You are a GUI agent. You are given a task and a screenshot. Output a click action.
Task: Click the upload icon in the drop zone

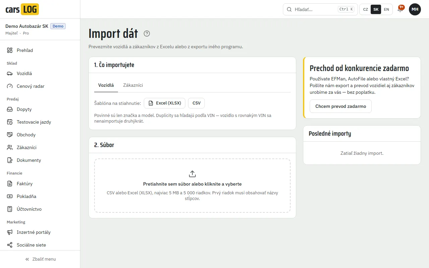tap(192, 174)
